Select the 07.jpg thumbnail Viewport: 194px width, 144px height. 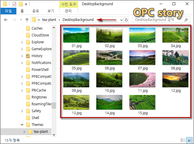pos(142,58)
